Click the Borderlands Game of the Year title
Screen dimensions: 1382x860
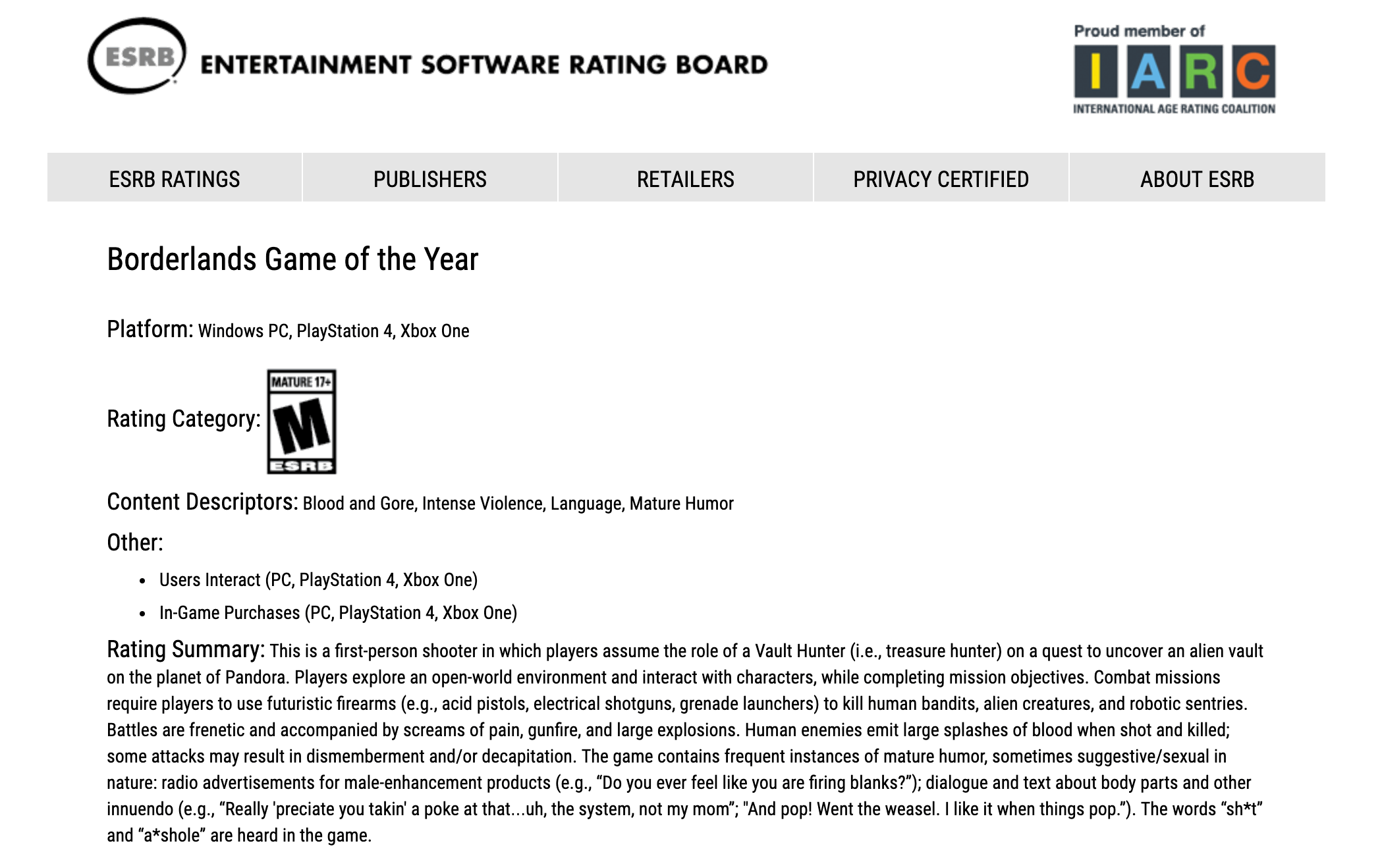(292, 259)
